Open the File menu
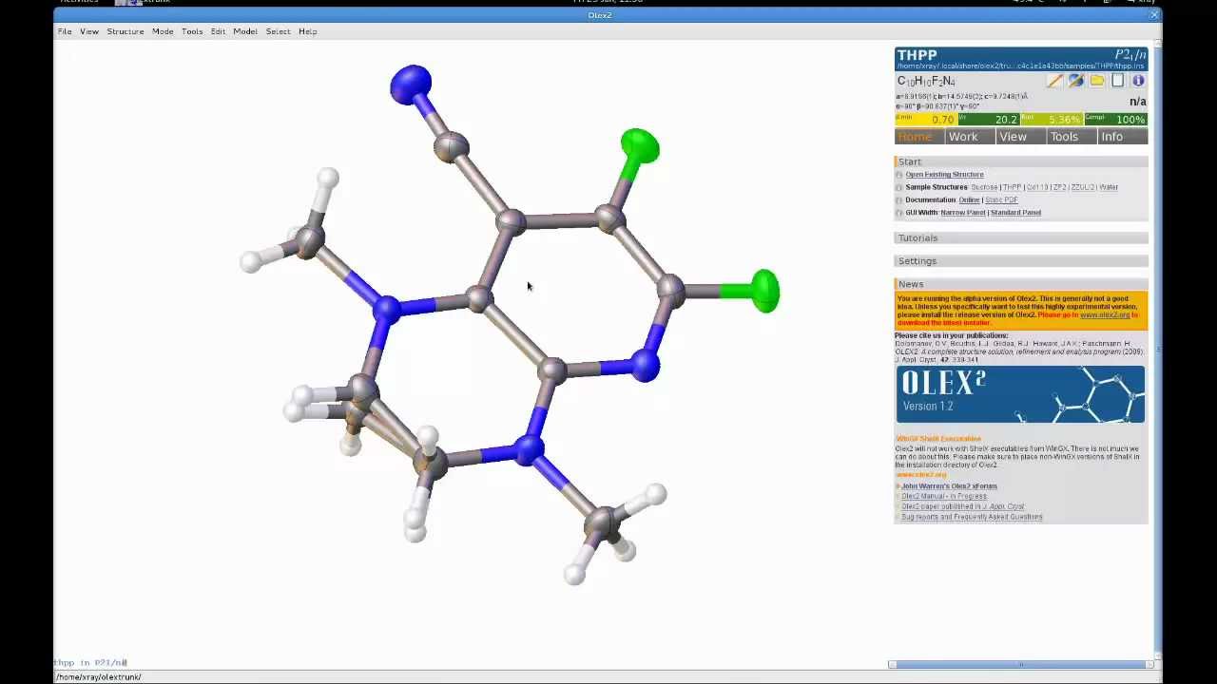1217x684 pixels. click(65, 31)
